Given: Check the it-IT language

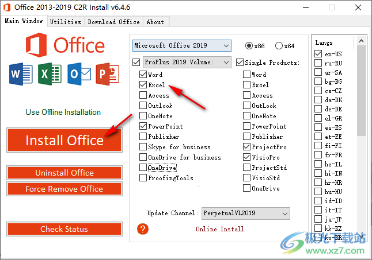Looking at the screenshot, I should [x=318, y=210].
